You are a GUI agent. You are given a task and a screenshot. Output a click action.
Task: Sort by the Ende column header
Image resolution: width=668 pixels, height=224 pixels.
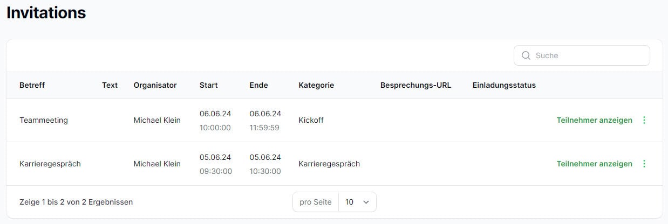258,85
